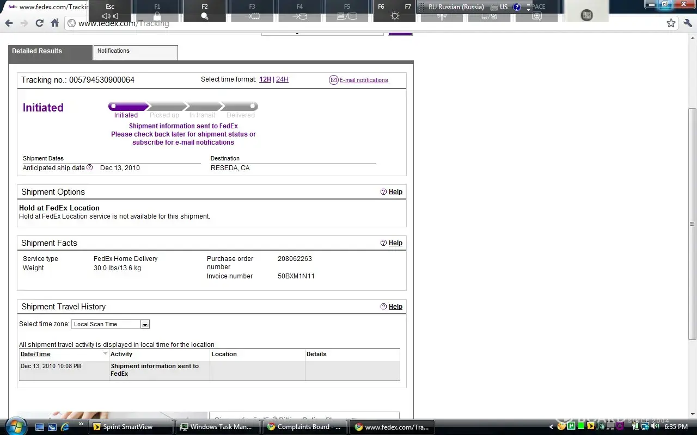Click the page vertical scrollbar thumb

pyautogui.click(x=692, y=223)
